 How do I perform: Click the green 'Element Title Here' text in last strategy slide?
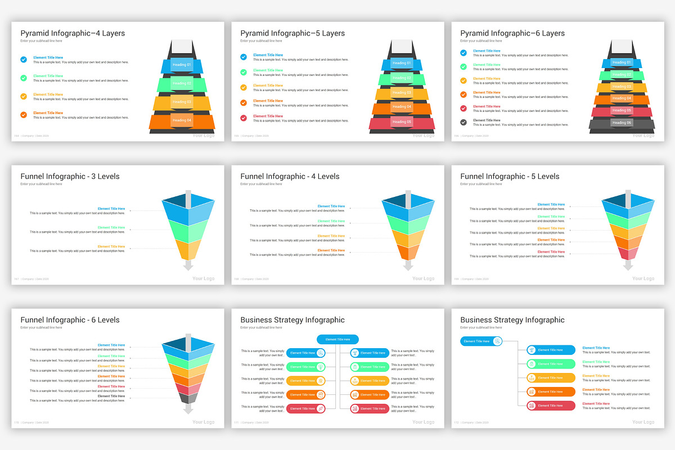tap(596, 362)
